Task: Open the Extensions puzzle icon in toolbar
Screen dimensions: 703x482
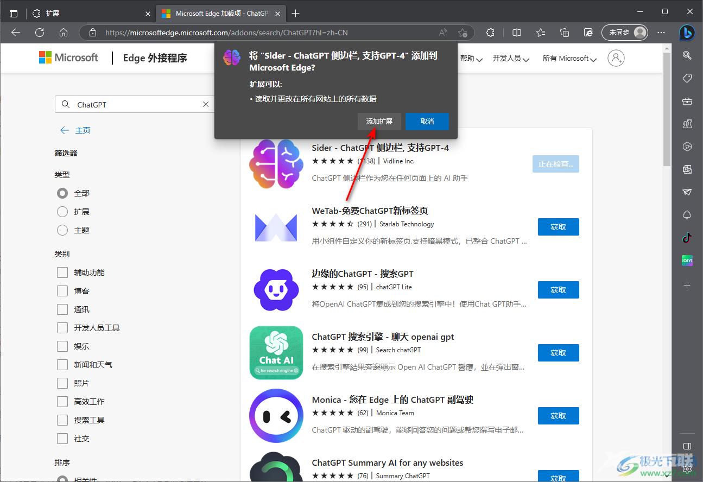Action: pos(491,33)
